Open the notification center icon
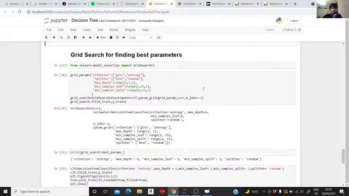Screen dimensions: 349x196 342,191
